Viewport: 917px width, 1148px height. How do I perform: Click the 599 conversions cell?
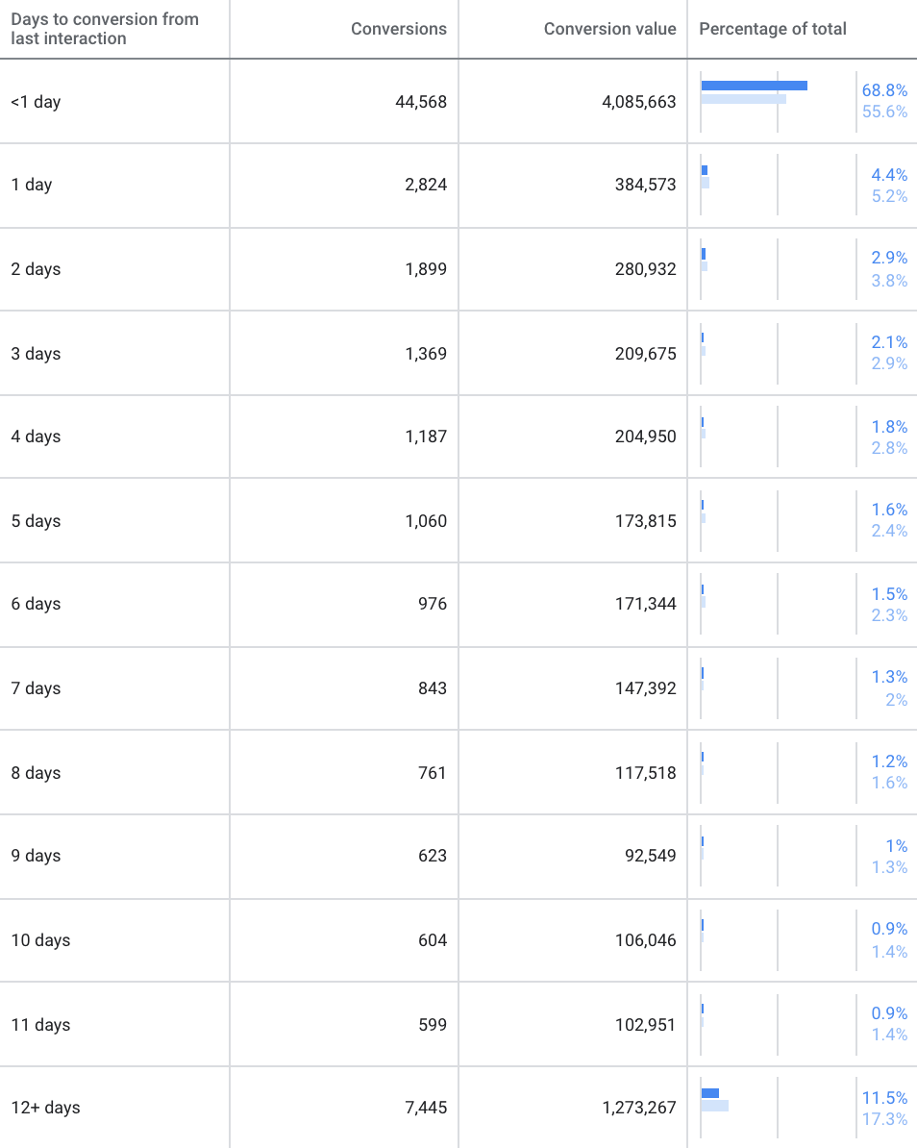tap(433, 1024)
